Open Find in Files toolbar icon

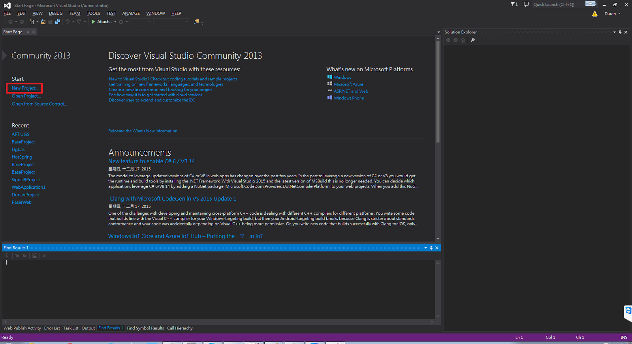click(x=196, y=22)
